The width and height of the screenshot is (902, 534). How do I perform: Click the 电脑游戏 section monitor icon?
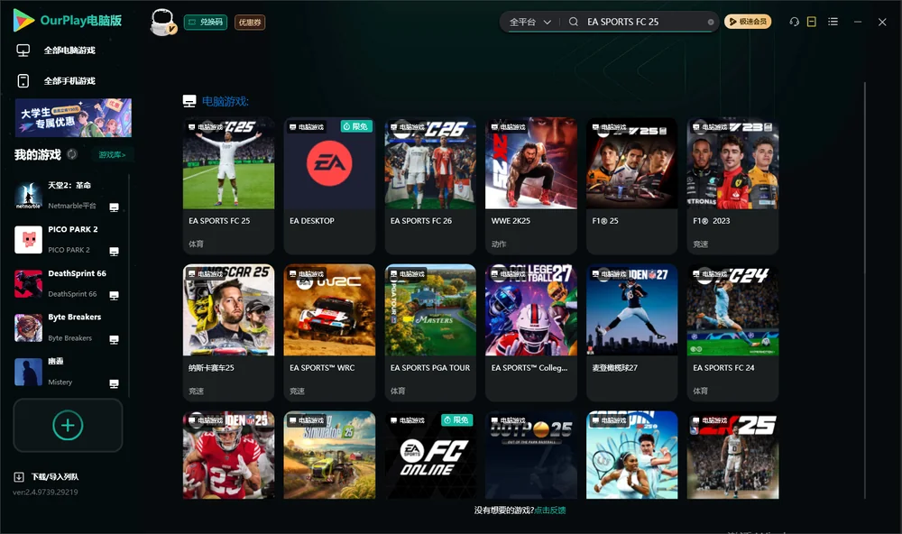point(189,101)
